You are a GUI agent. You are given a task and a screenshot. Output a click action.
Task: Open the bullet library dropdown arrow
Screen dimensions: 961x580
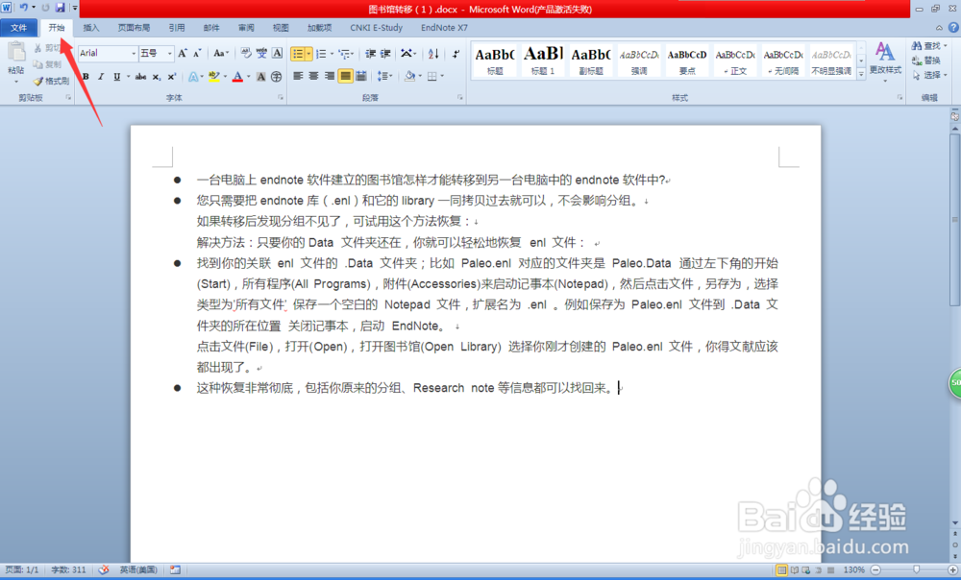pos(308,54)
